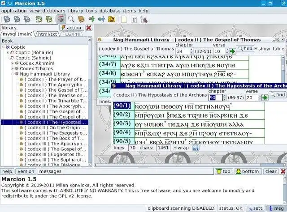Viewport: 287px width, 212px height.
Task: Click the version button
Action: click(26, 171)
